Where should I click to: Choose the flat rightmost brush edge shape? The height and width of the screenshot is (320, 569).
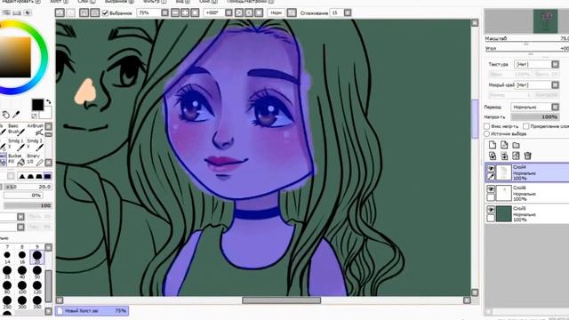pos(47,176)
